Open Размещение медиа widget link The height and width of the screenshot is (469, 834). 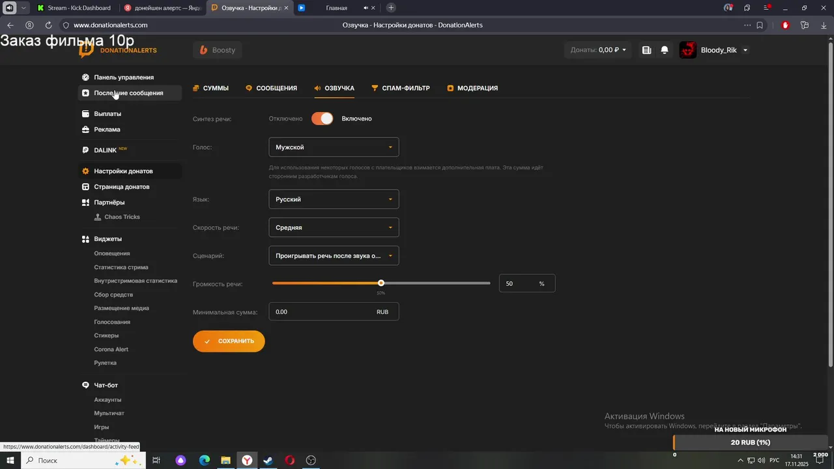pos(122,308)
